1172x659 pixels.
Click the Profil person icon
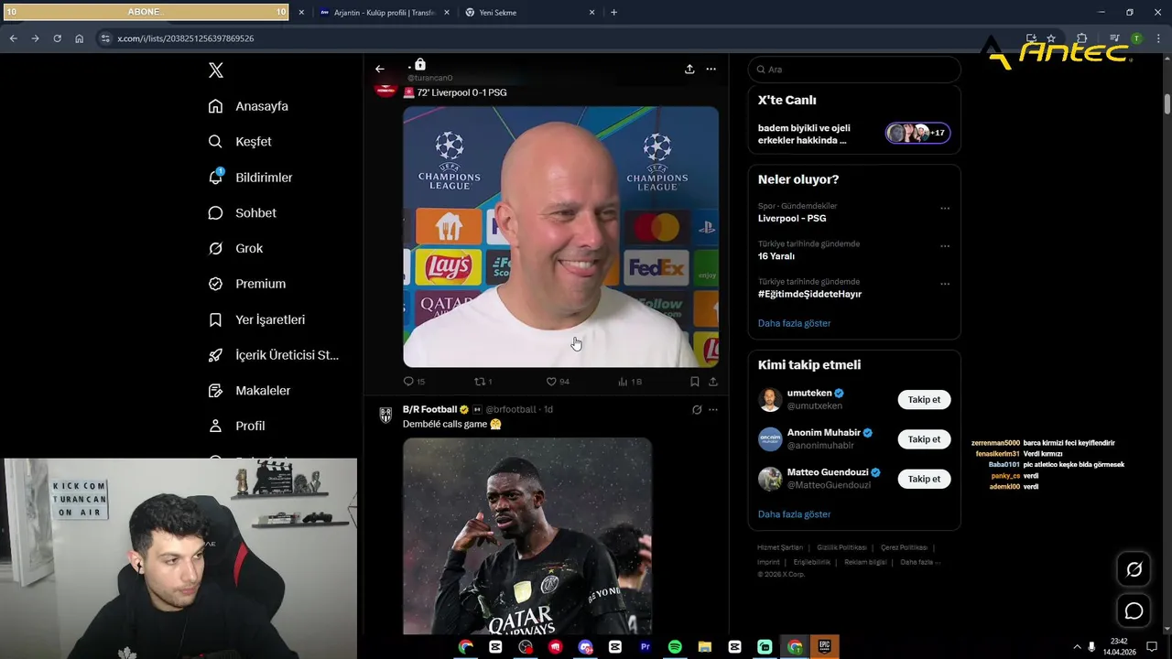pos(216,426)
